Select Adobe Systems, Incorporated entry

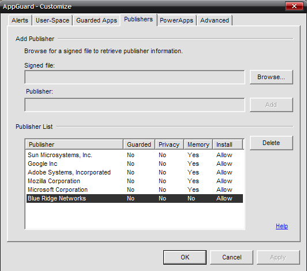click(134, 172)
